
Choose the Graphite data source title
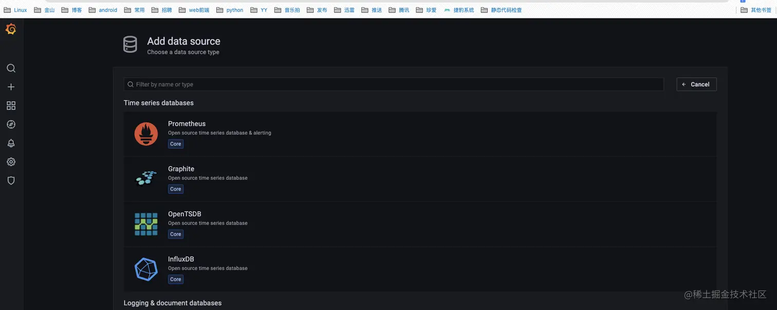tap(181, 169)
